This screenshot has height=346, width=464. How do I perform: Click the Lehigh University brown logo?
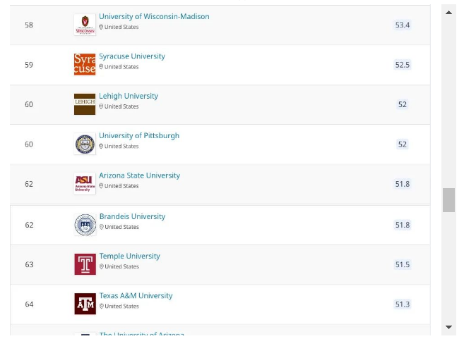pos(85,104)
